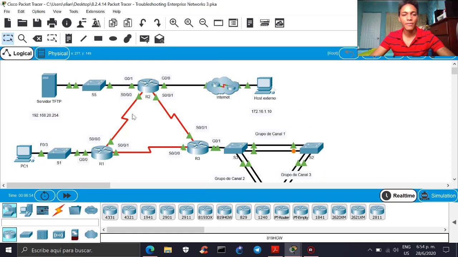Image resolution: width=458 pixels, height=257 pixels.
Task: Open network information icon
Action: [x=67, y=23]
